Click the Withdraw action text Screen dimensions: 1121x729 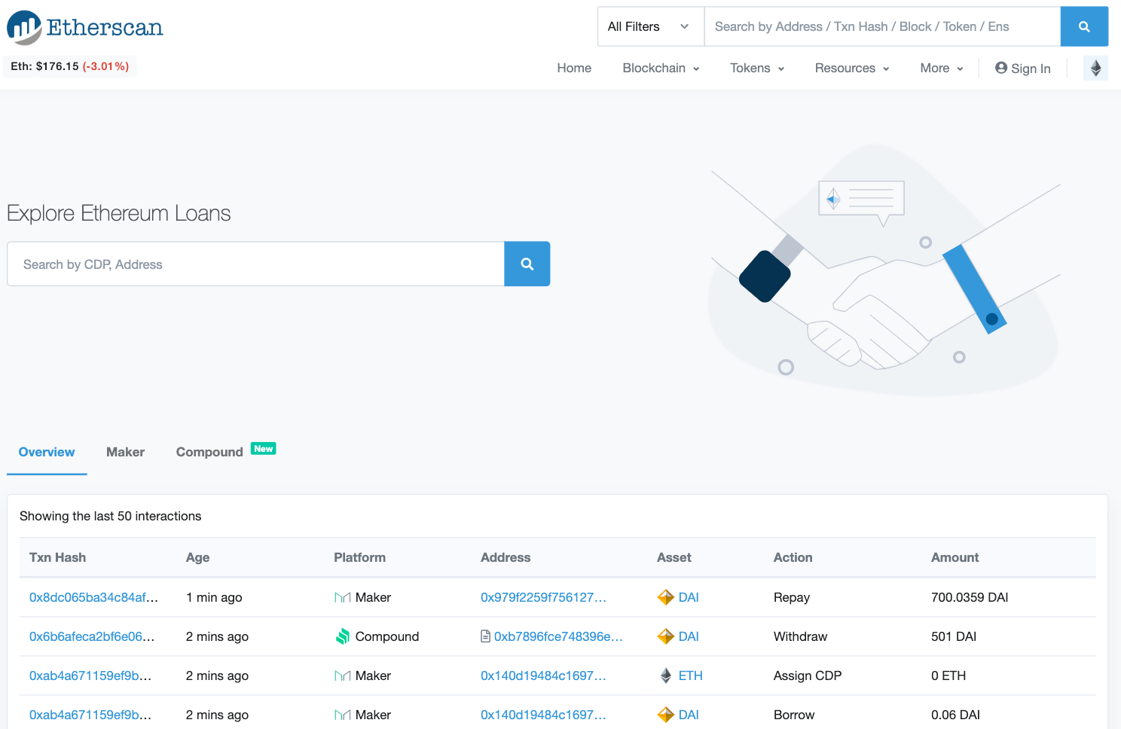pyautogui.click(x=800, y=636)
